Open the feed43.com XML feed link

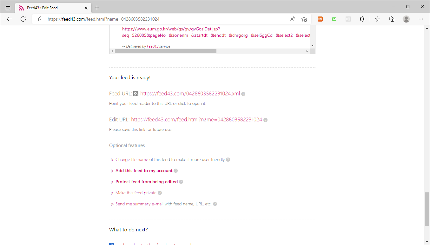point(190,93)
